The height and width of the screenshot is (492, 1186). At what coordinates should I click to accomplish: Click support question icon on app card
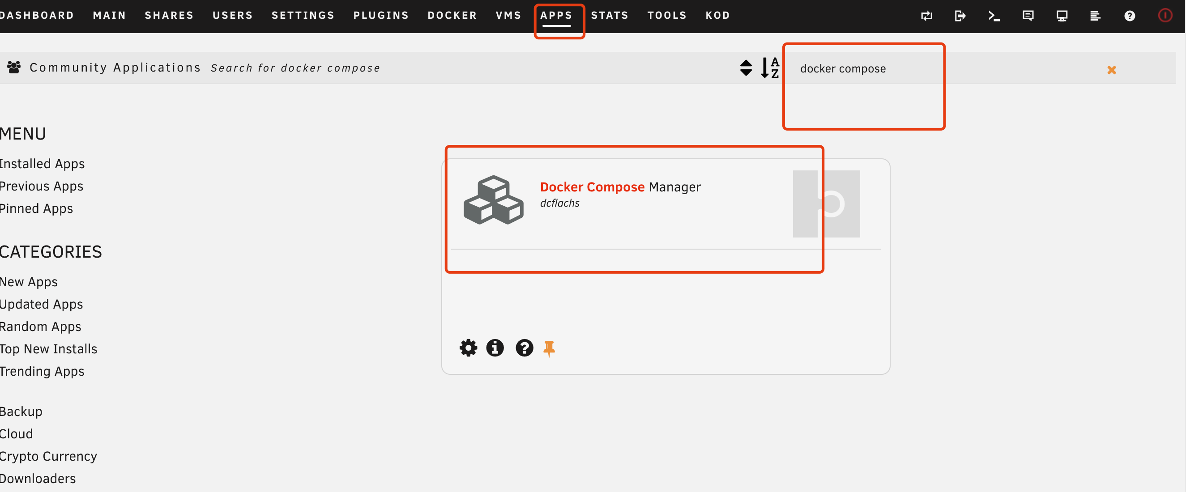[x=524, y=348]
